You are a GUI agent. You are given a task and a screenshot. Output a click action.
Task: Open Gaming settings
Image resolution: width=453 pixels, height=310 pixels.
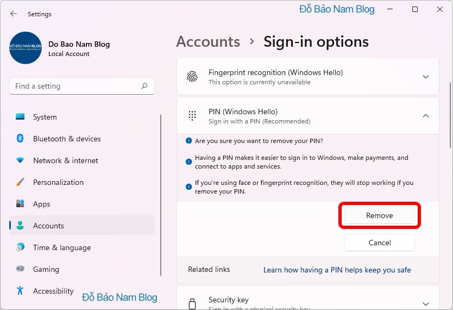82,269
